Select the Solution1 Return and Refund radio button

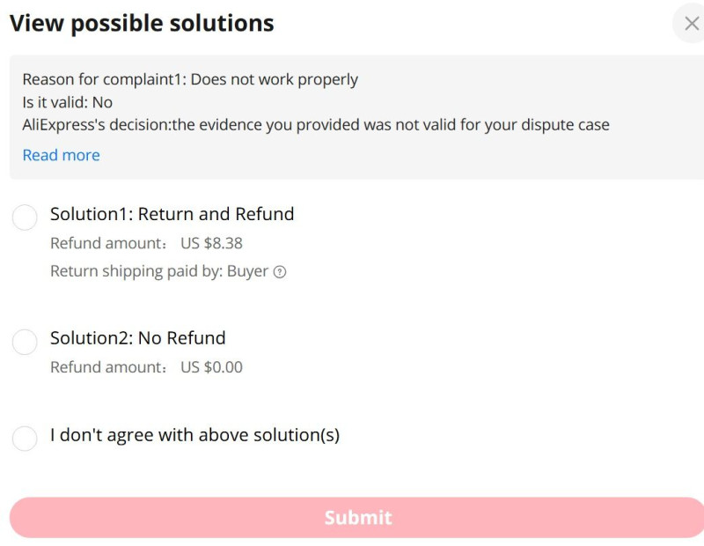(25, 218)
